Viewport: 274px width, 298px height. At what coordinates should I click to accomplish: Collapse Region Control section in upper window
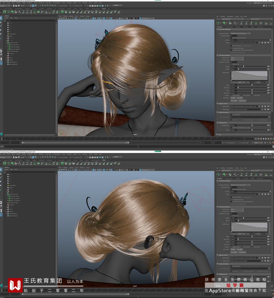(217, 104)
